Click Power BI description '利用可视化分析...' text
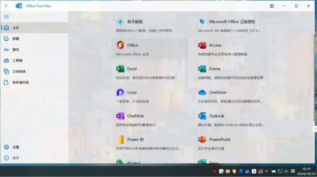317x177 pixels. pos(148,148)
